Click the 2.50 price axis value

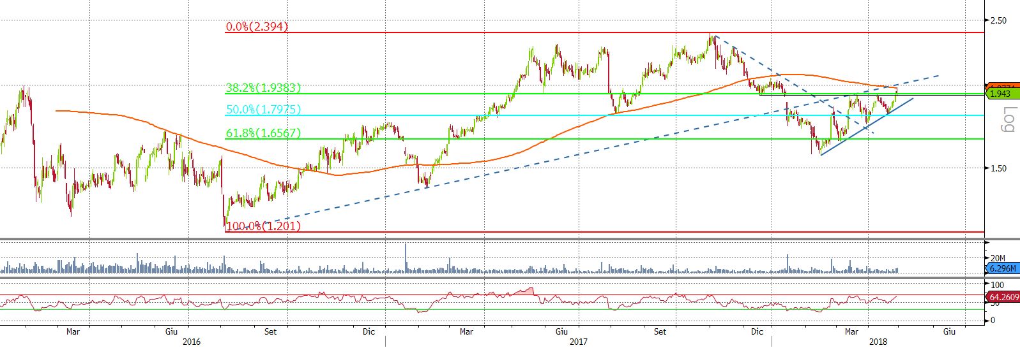click(998, 20)
